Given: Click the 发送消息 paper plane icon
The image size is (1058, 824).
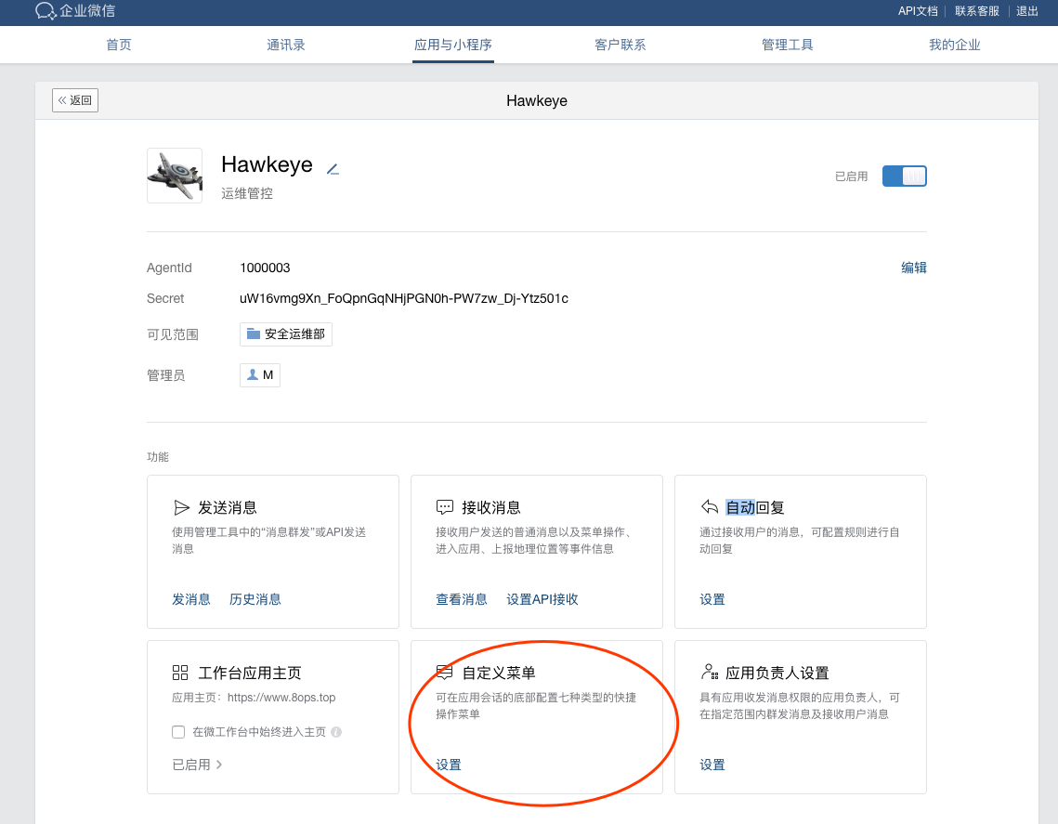Looking at the screenshot, I should [x=181, y=507].
